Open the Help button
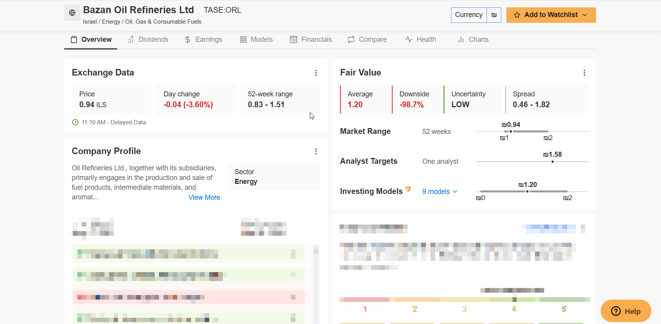The height and width of the screenshot is (324, 661). 626,311
